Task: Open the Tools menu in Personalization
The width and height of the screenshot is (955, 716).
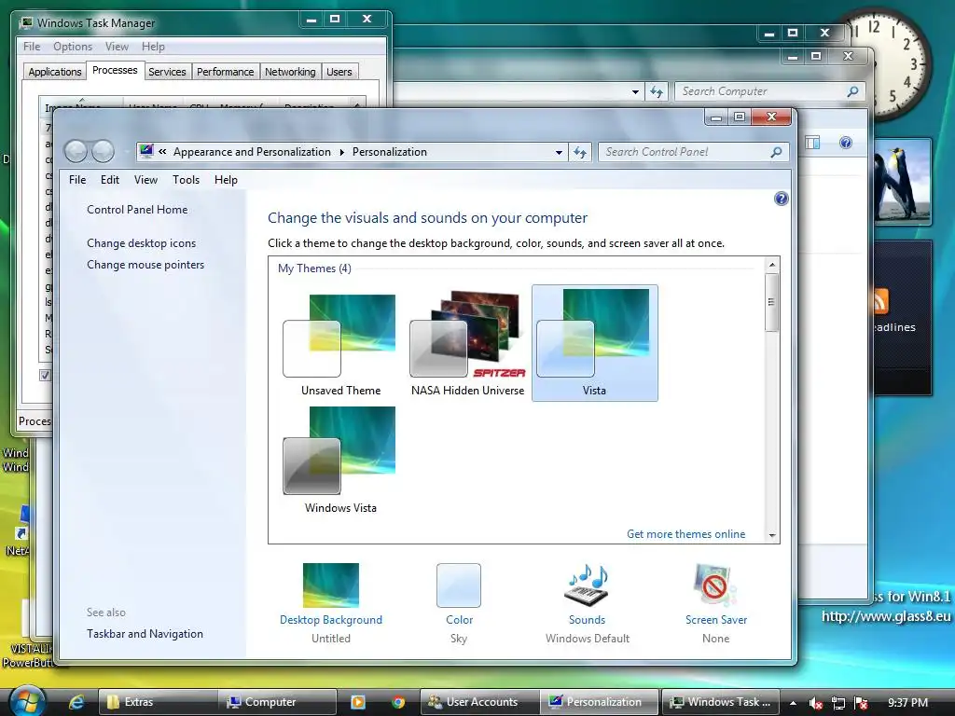Action: (x=186, y=180)
